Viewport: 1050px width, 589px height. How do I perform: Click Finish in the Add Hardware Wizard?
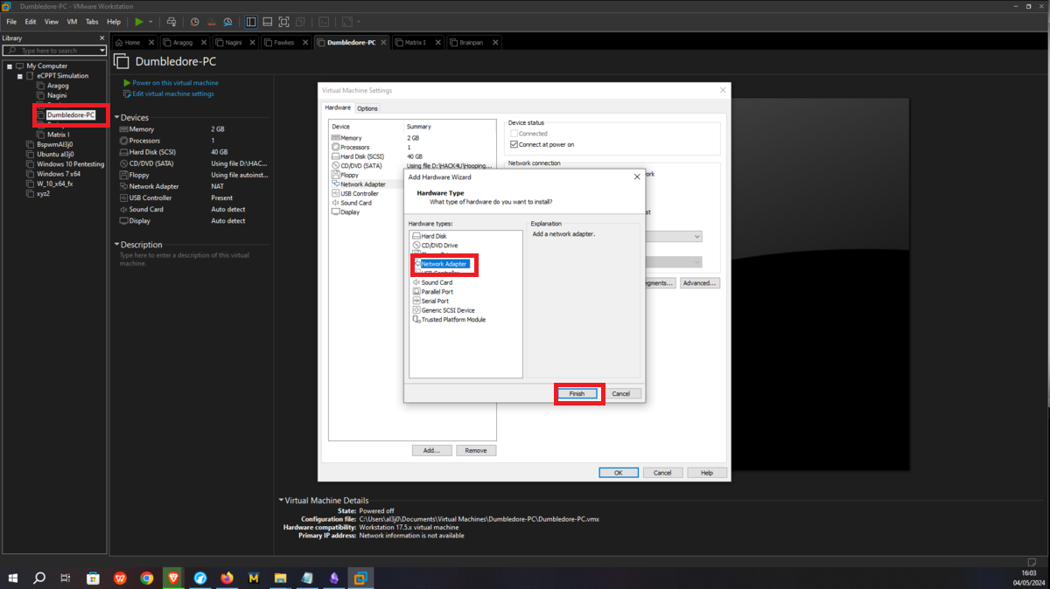[577, 393]
